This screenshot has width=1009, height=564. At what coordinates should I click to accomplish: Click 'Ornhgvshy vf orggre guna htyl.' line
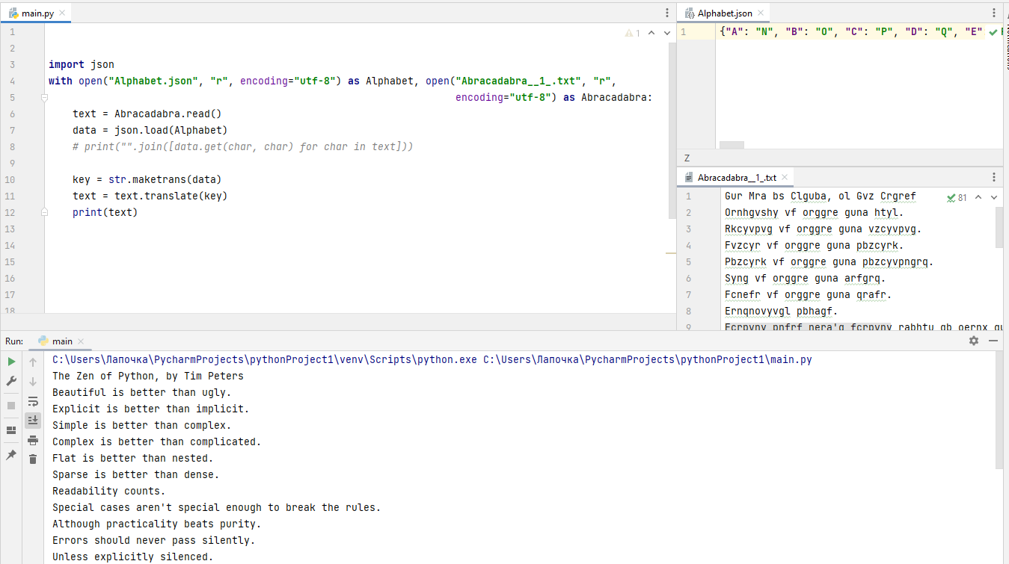coord(815,213)
